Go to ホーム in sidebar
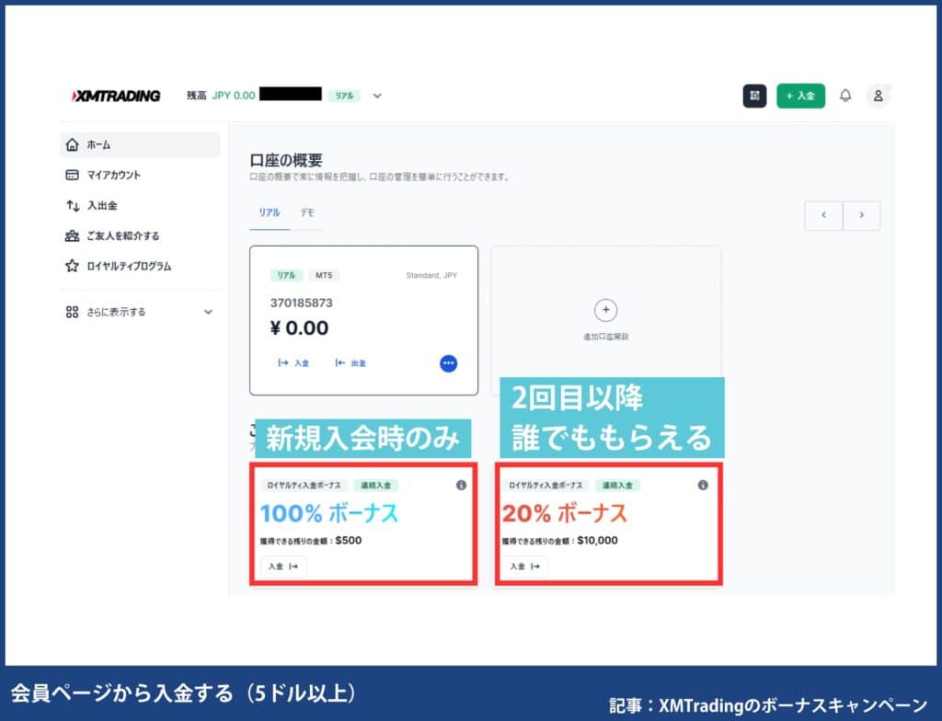Image resolution: width=942 pixels, height=721 pixels. click(x=140, y=144)
